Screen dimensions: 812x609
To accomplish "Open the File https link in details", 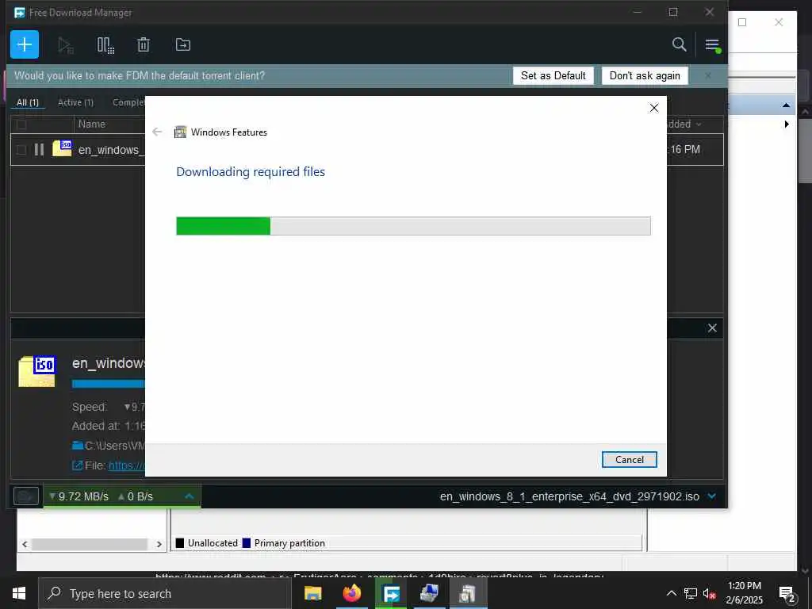I will pos(127,465).
